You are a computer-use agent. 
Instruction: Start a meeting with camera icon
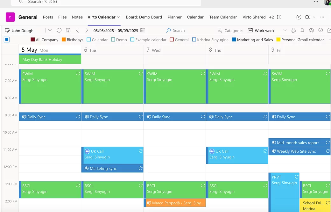(x=308, y=17)
